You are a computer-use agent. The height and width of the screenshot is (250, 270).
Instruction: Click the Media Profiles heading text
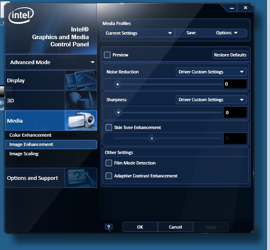click(x=116, y=23)
